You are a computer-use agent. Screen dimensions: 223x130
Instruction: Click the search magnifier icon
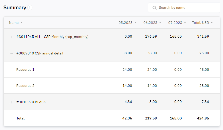[x=155, y=8]
